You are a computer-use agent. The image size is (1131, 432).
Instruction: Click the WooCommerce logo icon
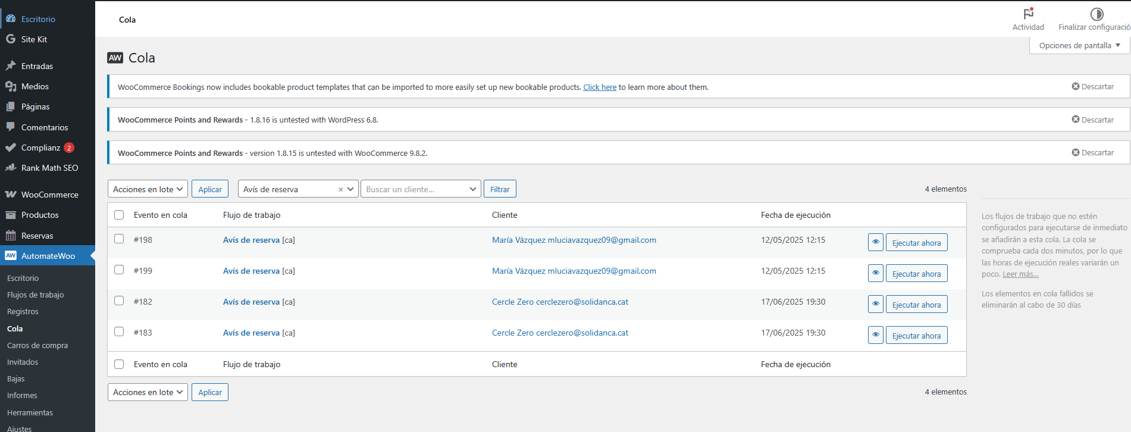[11, 195]
